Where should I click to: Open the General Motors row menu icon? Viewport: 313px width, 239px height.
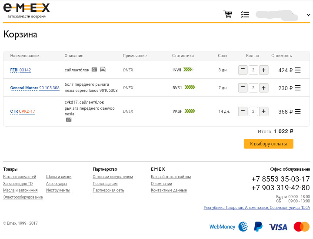point(298,88)
